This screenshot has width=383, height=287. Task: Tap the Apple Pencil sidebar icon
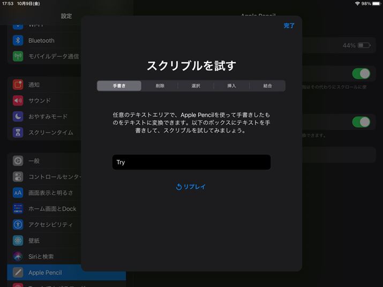(x=18, y=273)
